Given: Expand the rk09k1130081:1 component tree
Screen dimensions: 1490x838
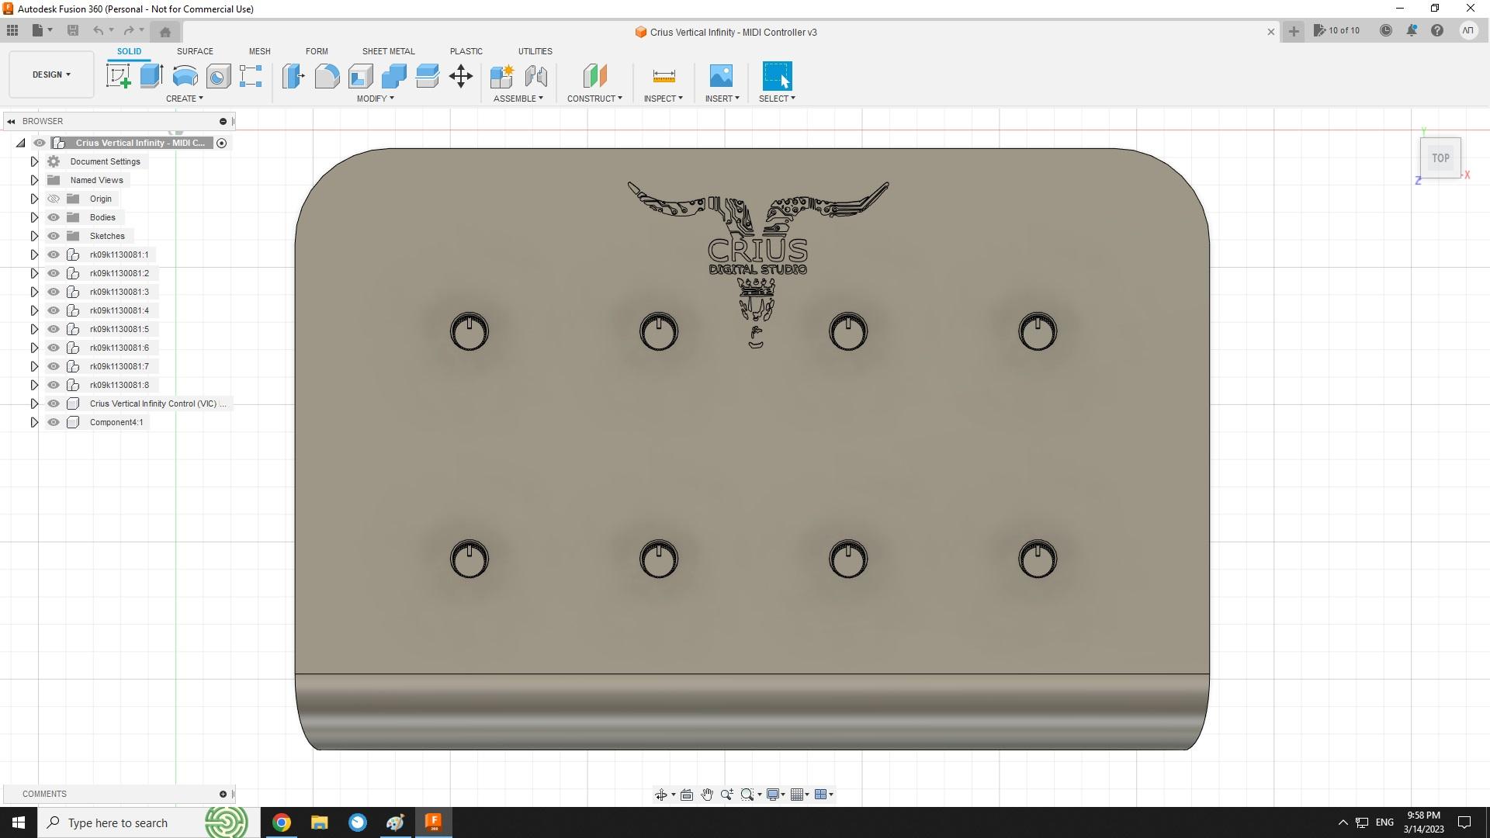Looking at the screenshot, I should click(x=34, y=254).
